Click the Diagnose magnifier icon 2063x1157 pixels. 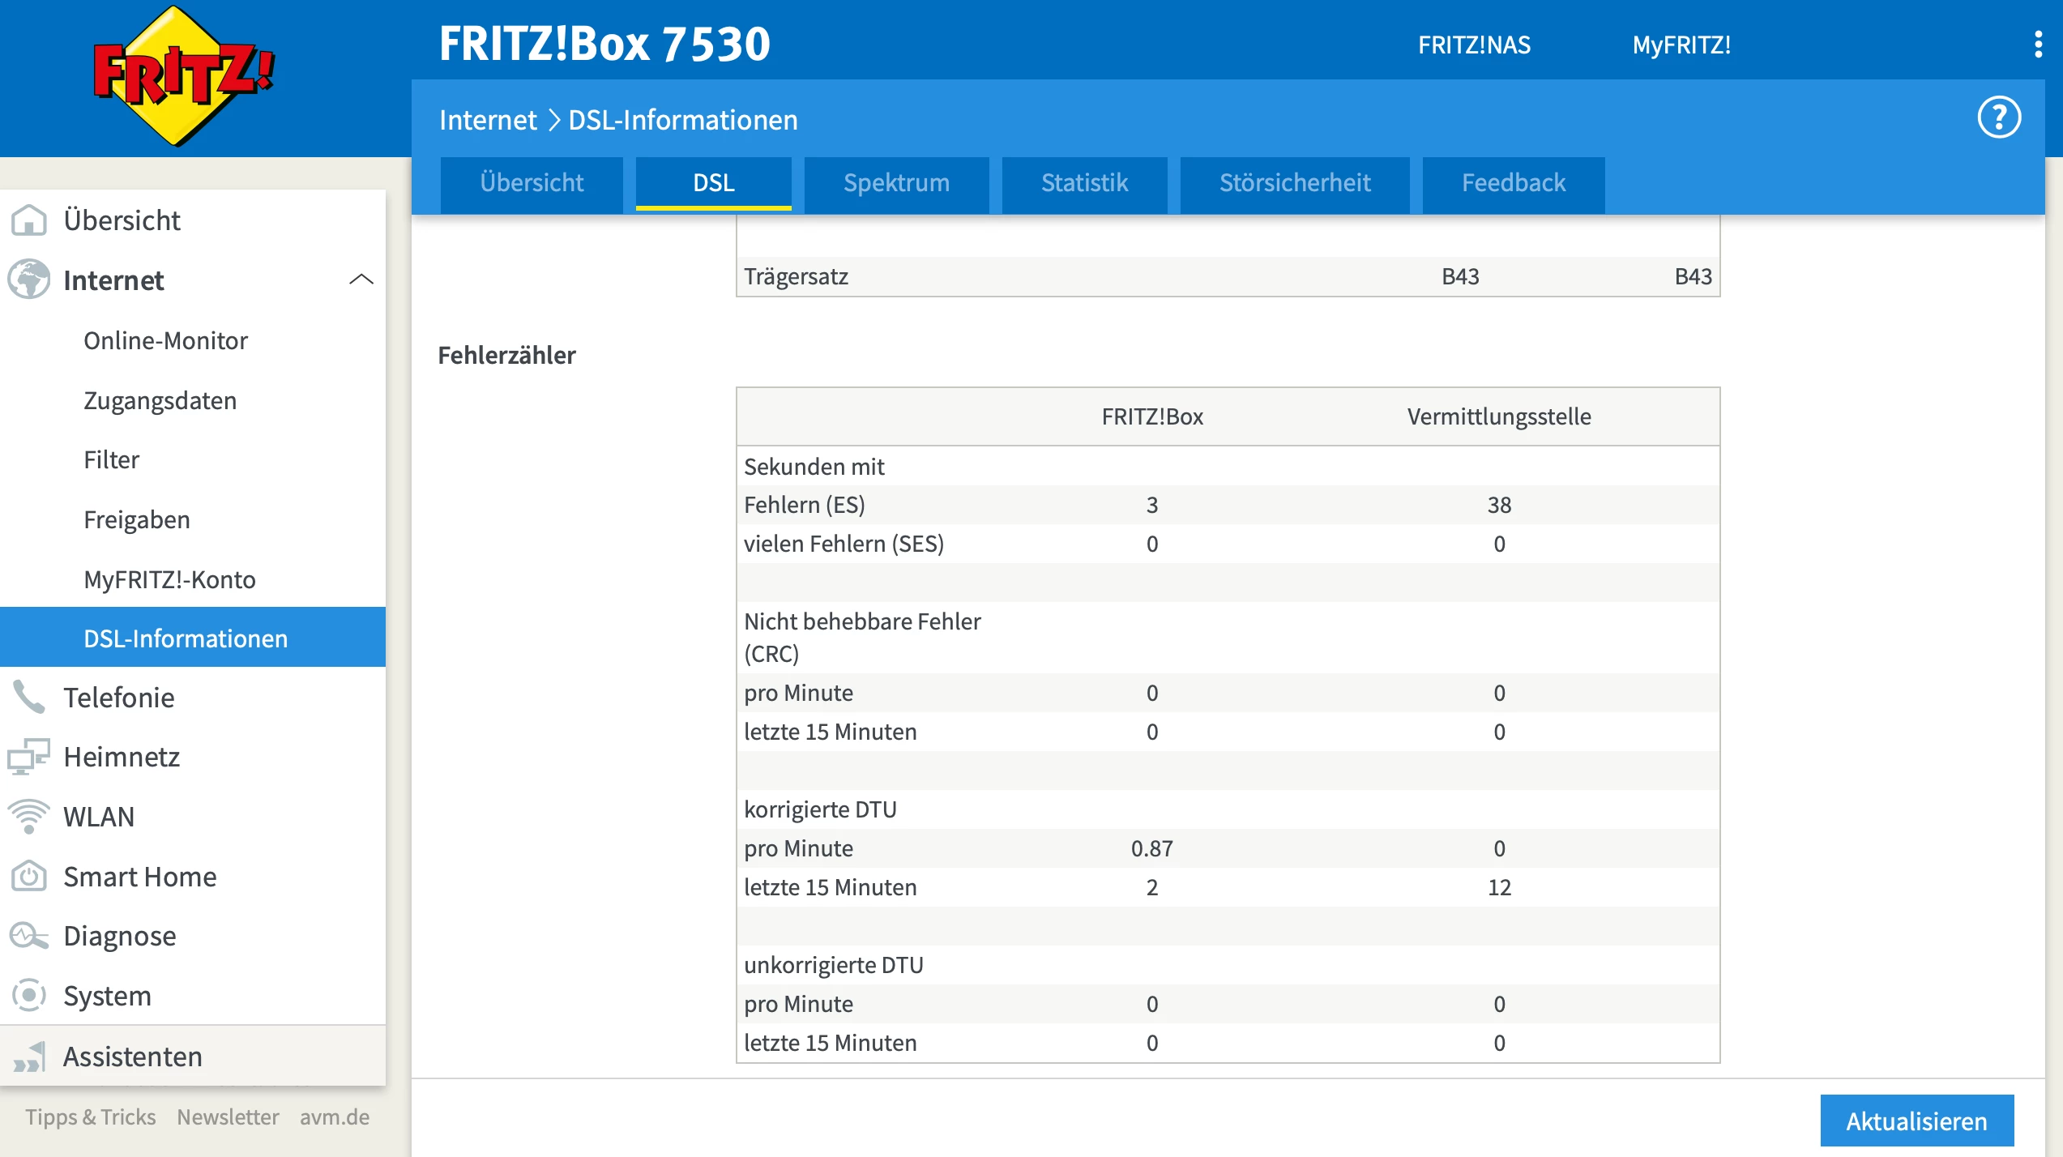[29, 936]
